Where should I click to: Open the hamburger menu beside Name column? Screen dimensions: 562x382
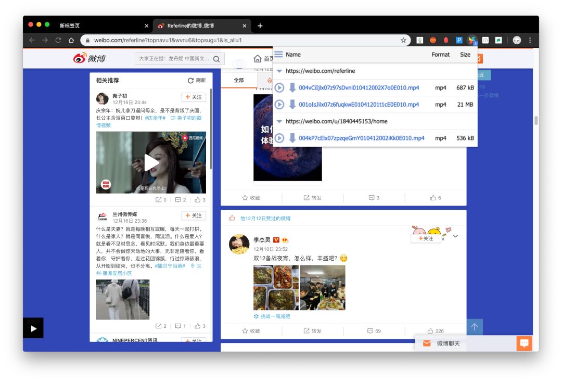coord(279,55)
